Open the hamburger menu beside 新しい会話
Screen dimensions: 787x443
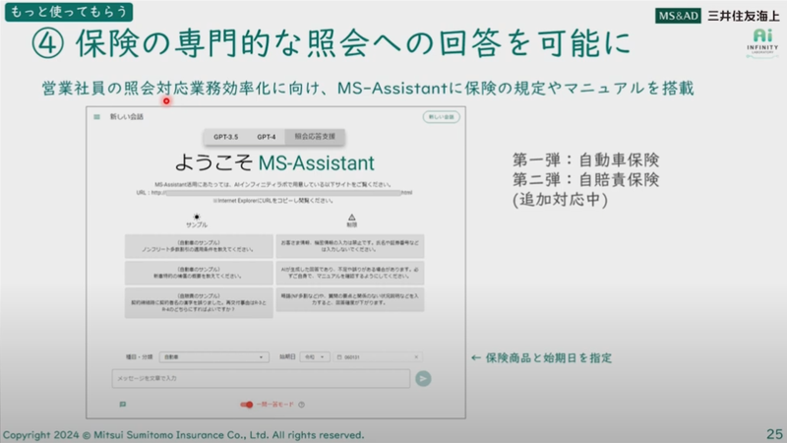click(96, 117)
